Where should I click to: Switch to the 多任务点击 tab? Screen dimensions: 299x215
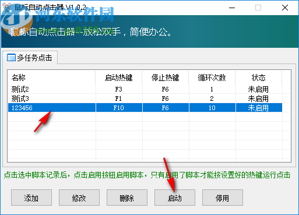coord(30,58)
